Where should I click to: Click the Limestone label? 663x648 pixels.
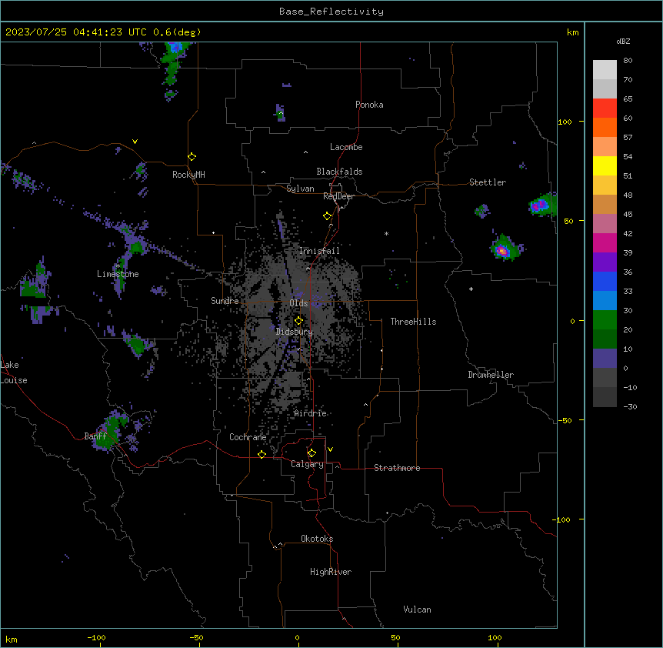point(118,274)
